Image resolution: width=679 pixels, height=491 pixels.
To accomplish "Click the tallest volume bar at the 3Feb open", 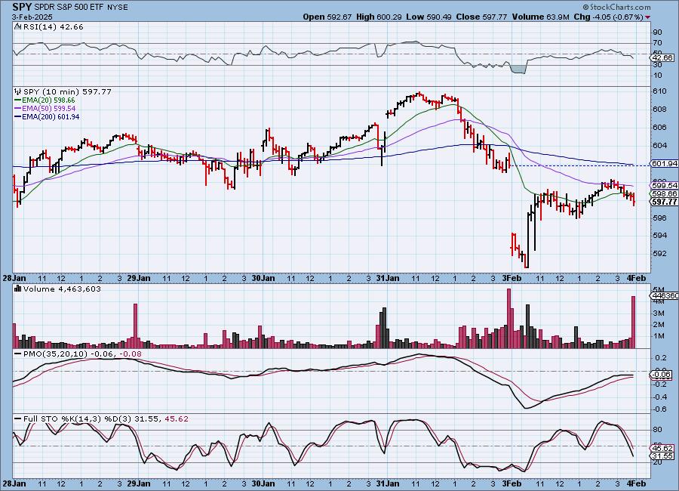I will [508, 318].
